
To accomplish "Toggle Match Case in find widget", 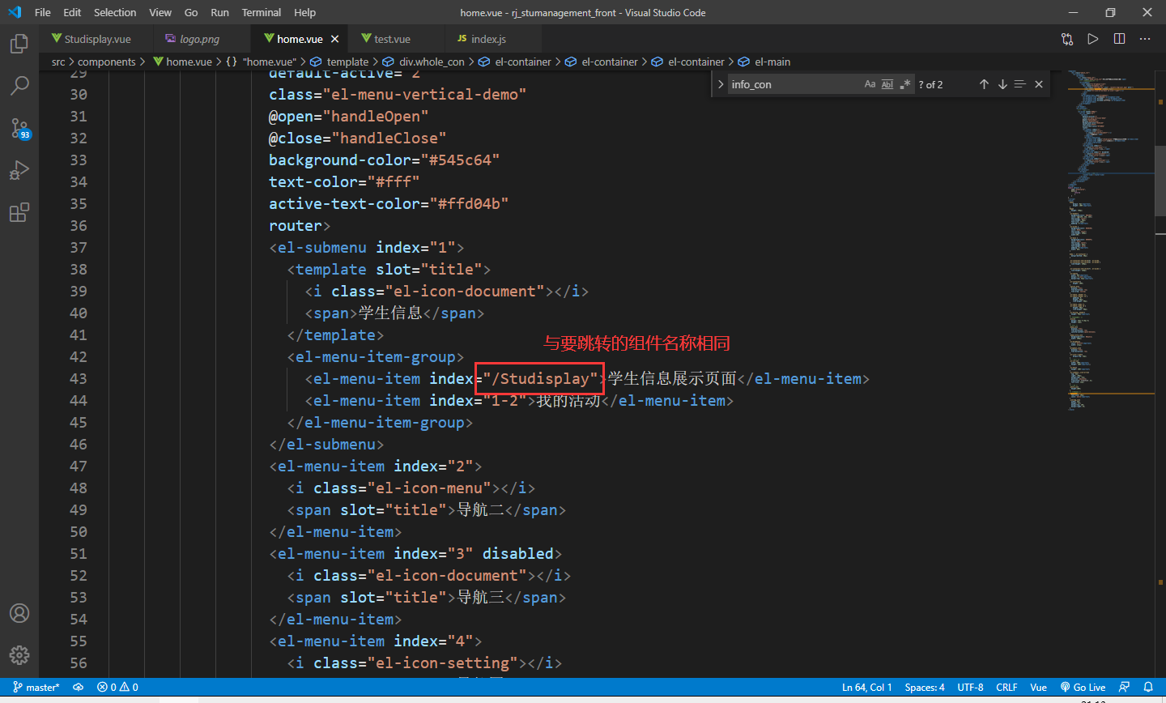I will [x=870, y=84].
